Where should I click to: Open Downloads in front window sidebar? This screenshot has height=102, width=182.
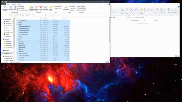[x=8, y=24]
